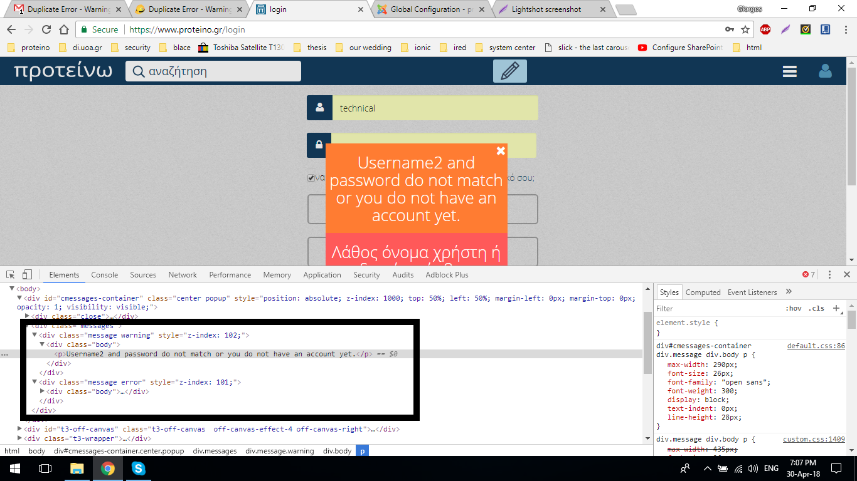Click the Chrome back arrow
Screen dimensions: 857x481
tap(11, 29)
